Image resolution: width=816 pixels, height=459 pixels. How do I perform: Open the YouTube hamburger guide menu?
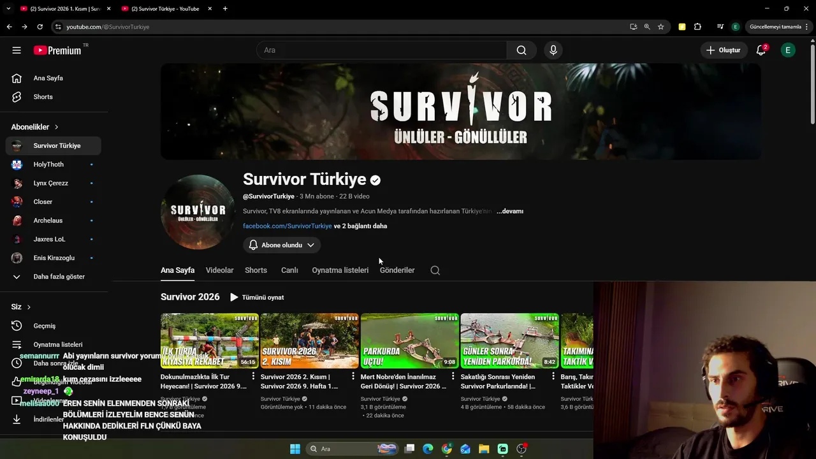[x=17, y=50]
